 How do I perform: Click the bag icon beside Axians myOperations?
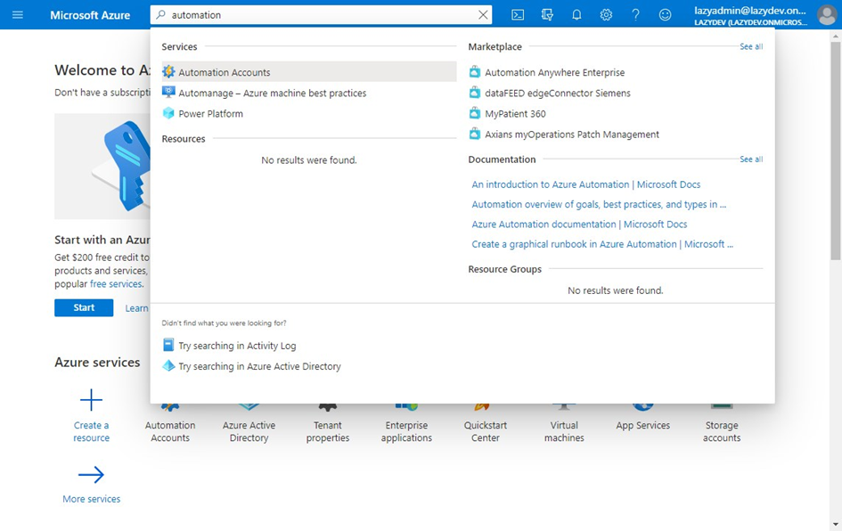coord(475,134)
